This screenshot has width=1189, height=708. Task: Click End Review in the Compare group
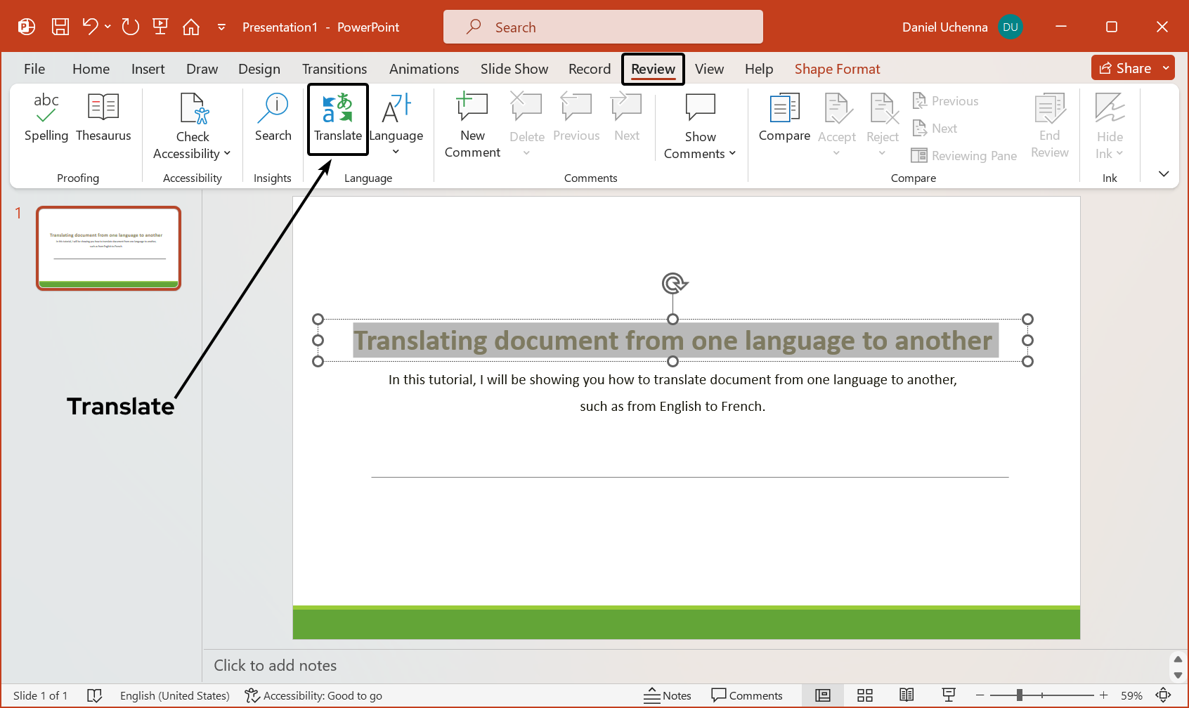pos(1049,126)
